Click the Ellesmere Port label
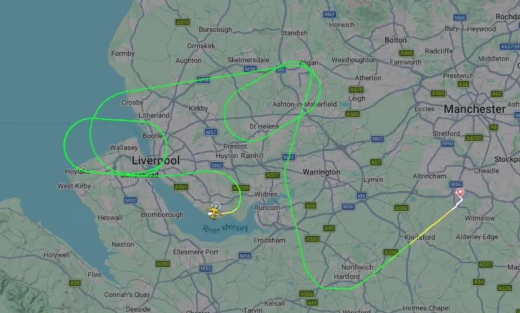 (x=195, y=252)
